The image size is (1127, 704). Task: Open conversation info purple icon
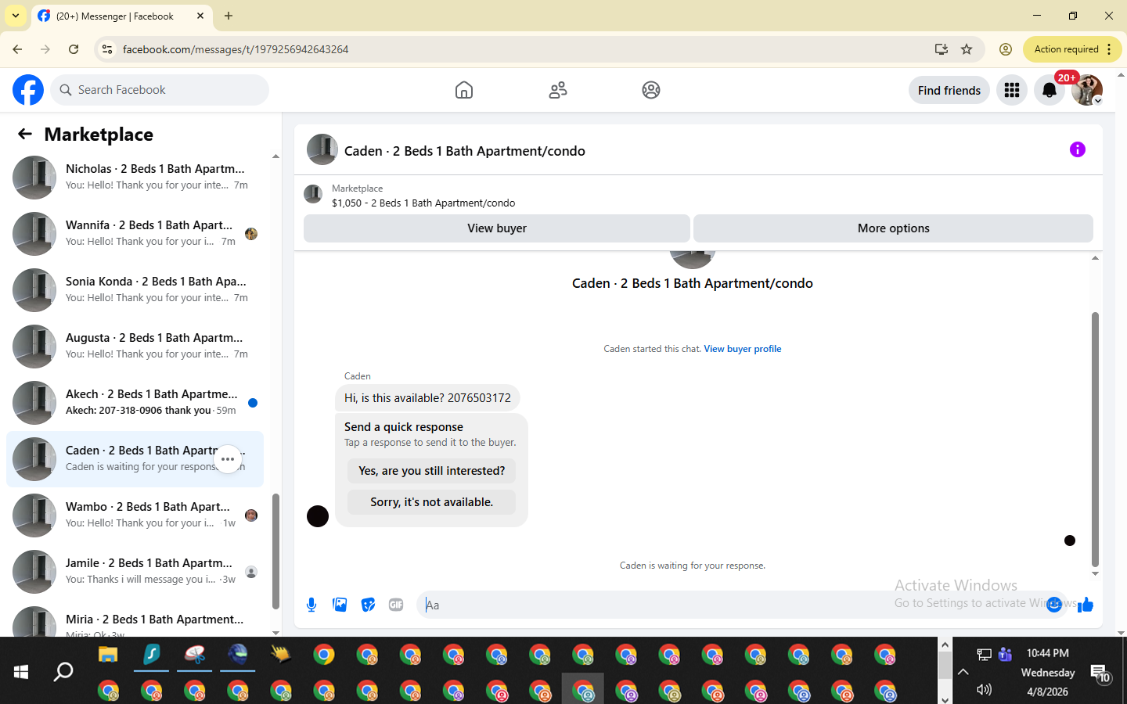(x=1078, y=149)
